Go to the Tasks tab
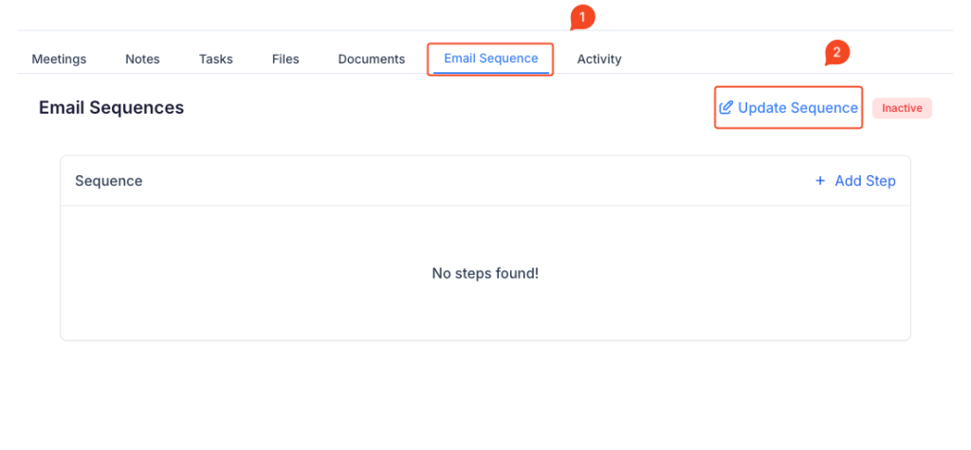This screenshot has width=971, height=450. (216, 59)
